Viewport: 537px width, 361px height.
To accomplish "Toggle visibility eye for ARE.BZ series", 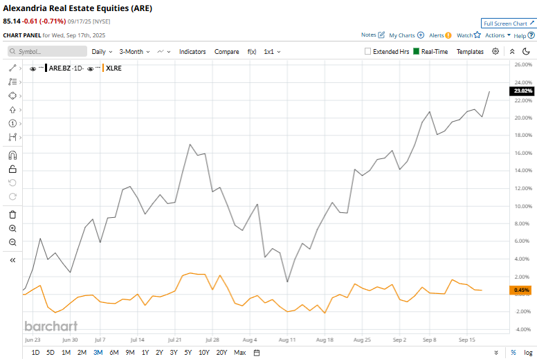I will click(x=33, y=68).
